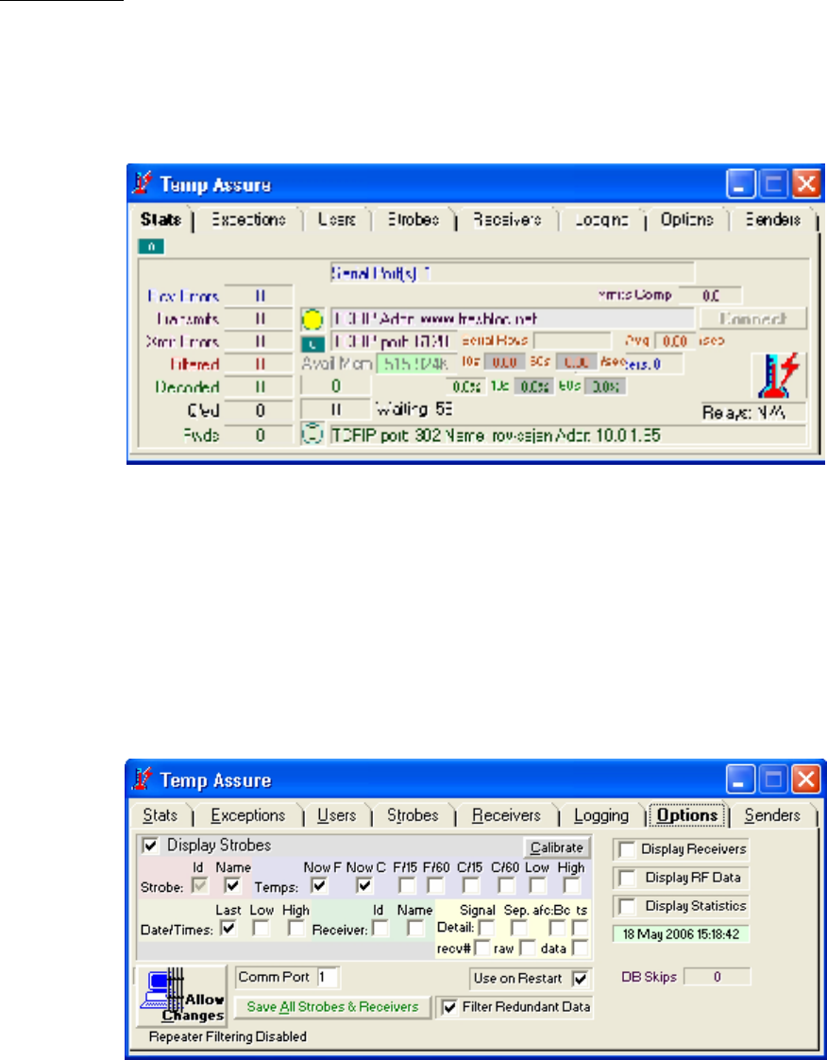Toggle the Temps Now C checkbox
827x1060 pixels.
[x=364, y=884]
